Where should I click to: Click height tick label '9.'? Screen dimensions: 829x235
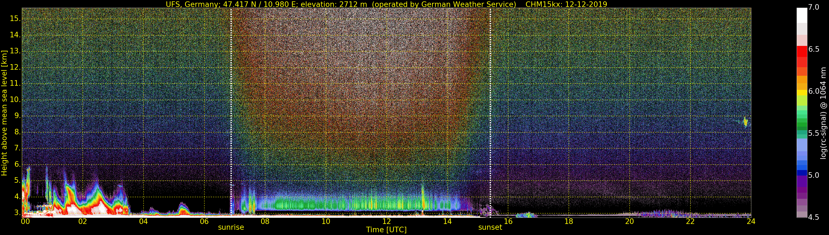pos(17,116)
